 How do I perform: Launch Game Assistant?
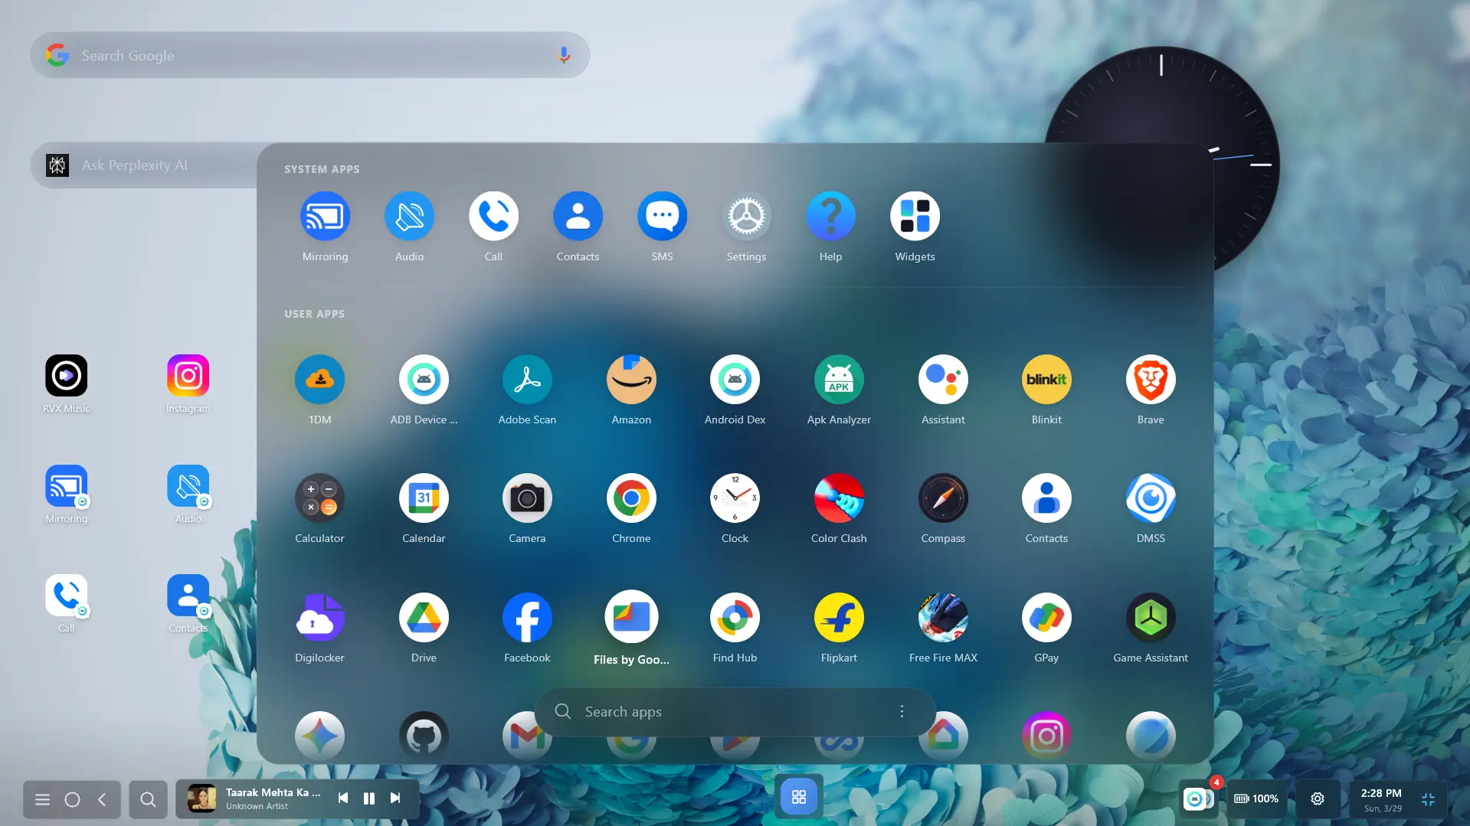pos(1151,618)
